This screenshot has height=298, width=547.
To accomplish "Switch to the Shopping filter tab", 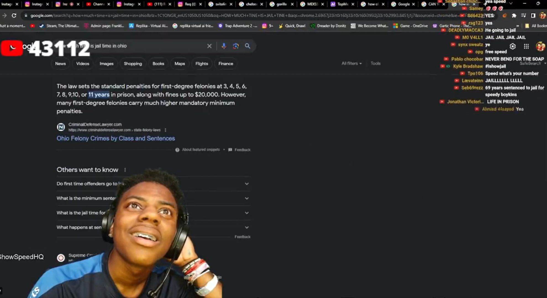I will (x=133, y=64).
